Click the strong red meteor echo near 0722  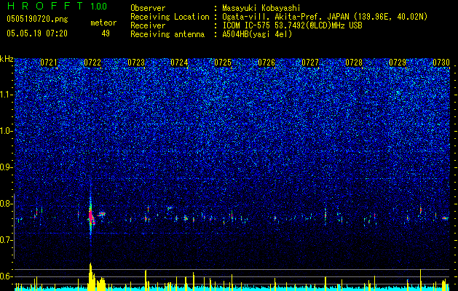[91, 216]
